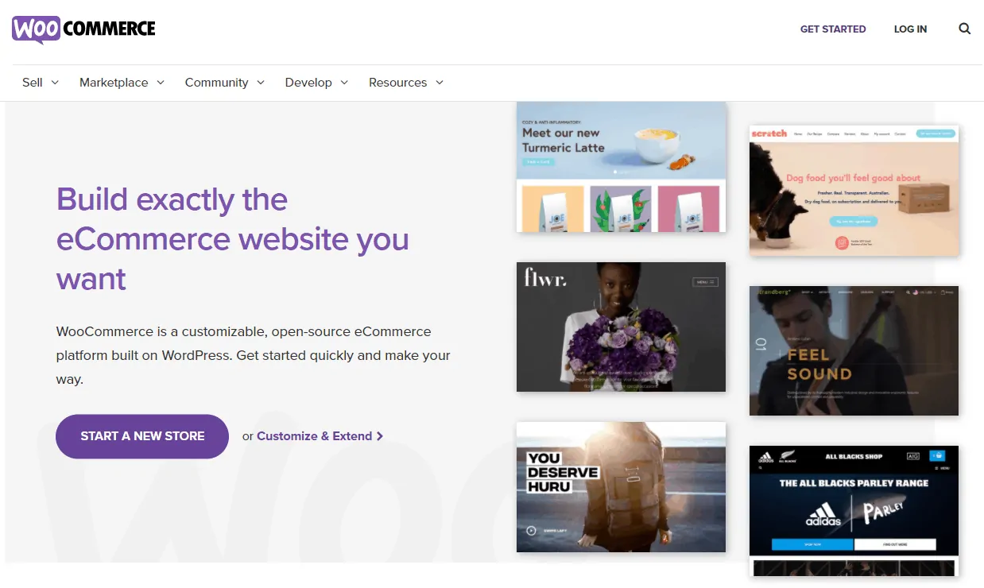Viewport: 984px width, 588px height.
Task: Select the carousel dot in the Turmeric Latte slideshow
Action: pyautogui.click(x=615, y=172)
